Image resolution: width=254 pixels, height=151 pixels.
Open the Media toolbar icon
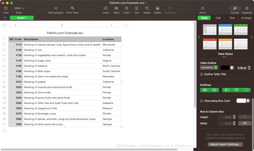tap(157, 8)
